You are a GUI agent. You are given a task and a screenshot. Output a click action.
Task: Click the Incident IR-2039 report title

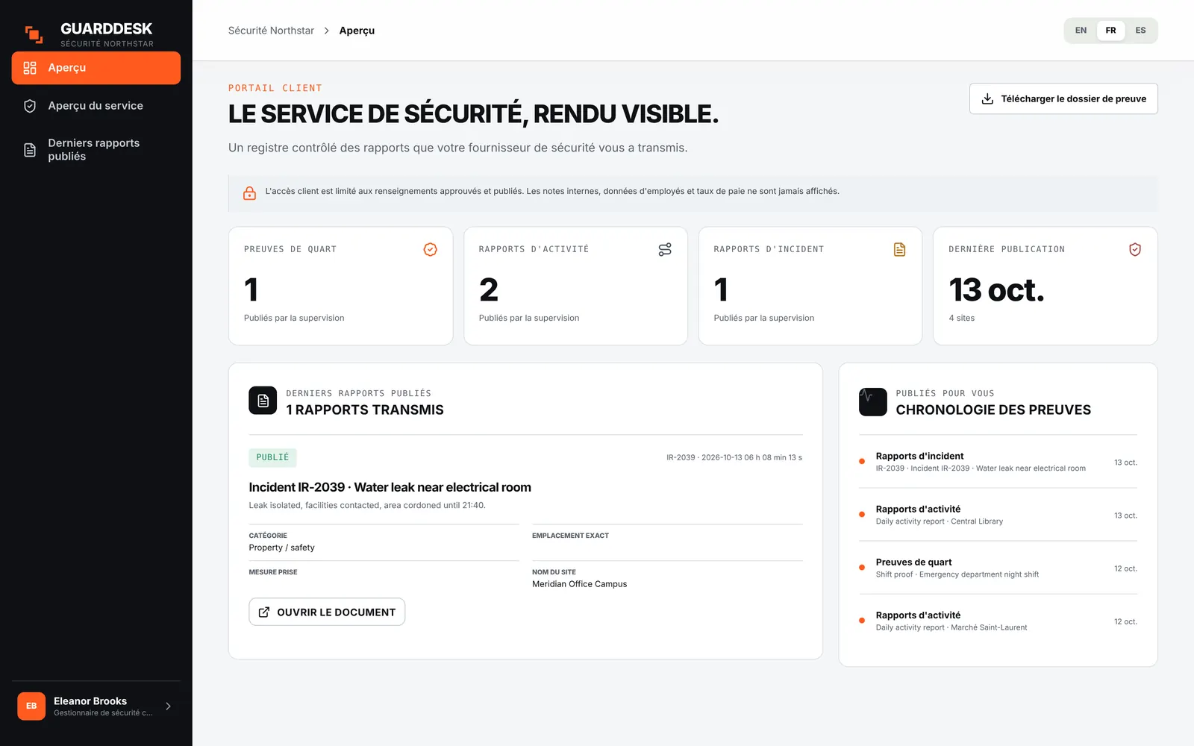(390, 487)
